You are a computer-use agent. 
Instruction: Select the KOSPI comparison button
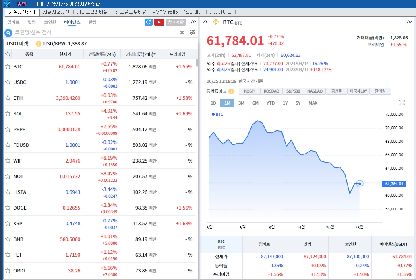pos(249,91)
